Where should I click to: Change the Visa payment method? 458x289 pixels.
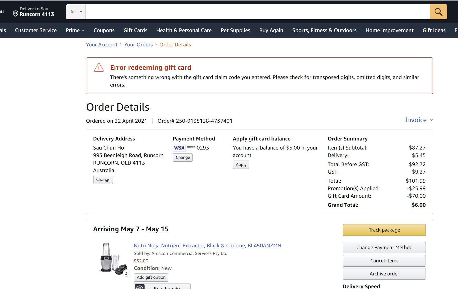click(x=183, y=158)
